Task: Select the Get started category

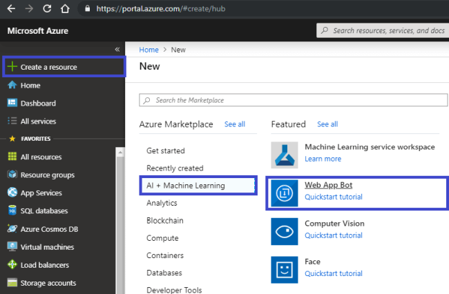Action: (166, 150)
